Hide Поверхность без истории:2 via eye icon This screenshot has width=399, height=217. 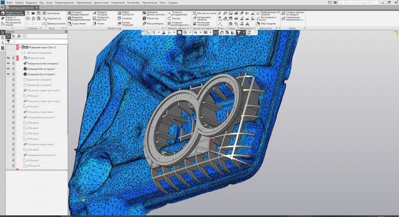click(x=8, y=64)
